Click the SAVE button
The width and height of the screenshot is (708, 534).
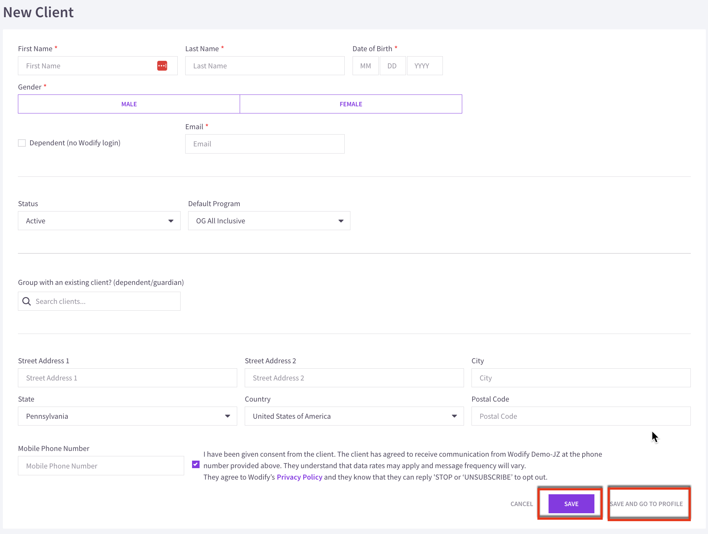click(x=571, y=504)
